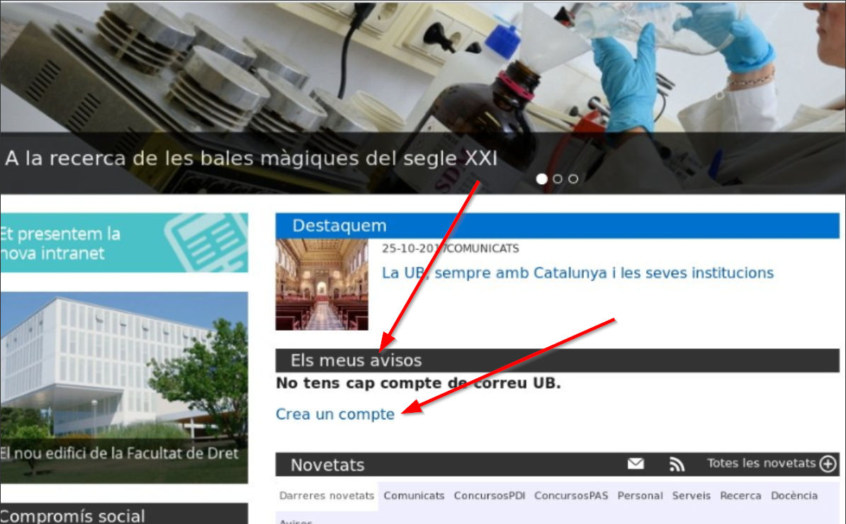This screenshot has height=524, width=846.
Task: Go to the Recerca tab
Action: pos(740,496)
